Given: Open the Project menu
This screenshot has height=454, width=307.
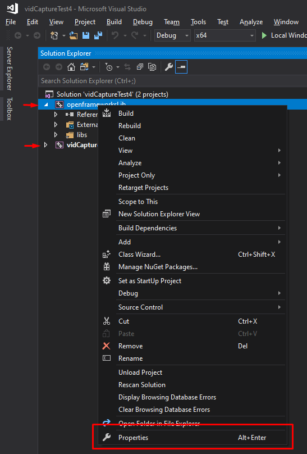Looking at the screenshot, I should pos(85,22).
